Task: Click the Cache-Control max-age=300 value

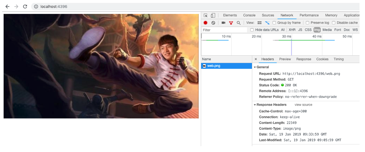Action: click(296, 111)
